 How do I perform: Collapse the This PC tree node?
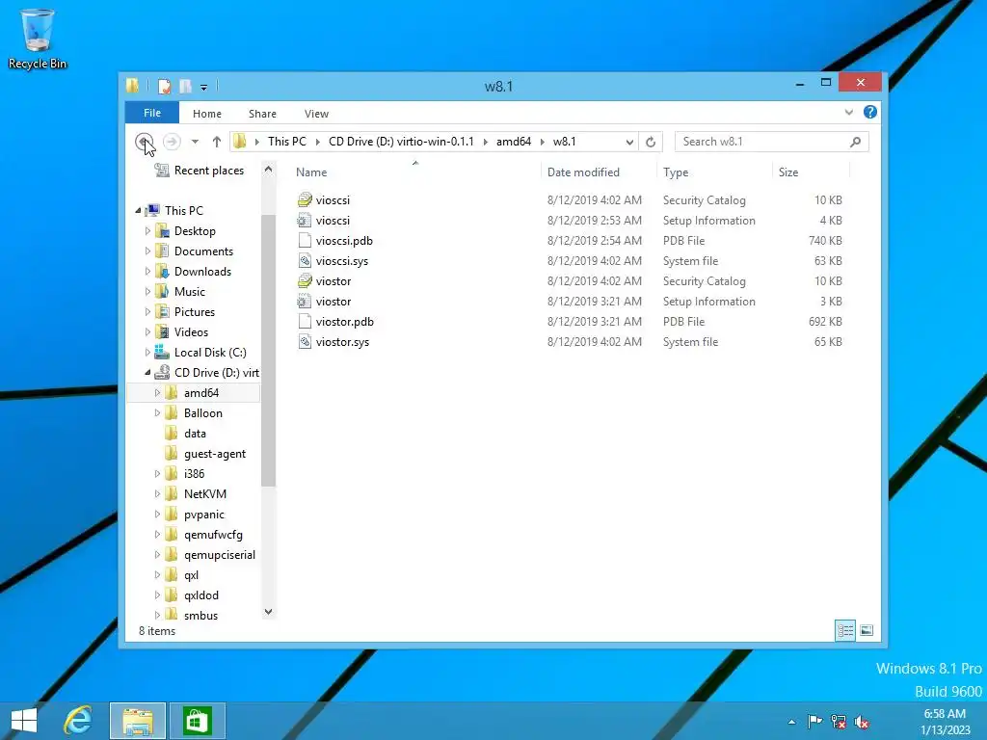pyautogui.click(x=138, y=211)
